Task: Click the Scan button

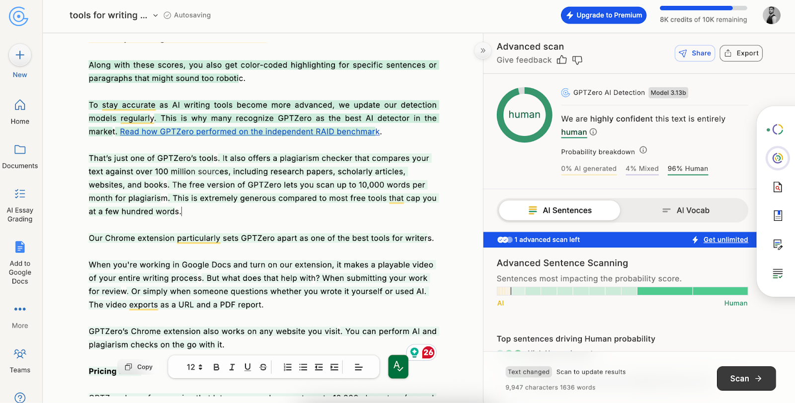Action: pyautogui.click(x=746, y=378)
